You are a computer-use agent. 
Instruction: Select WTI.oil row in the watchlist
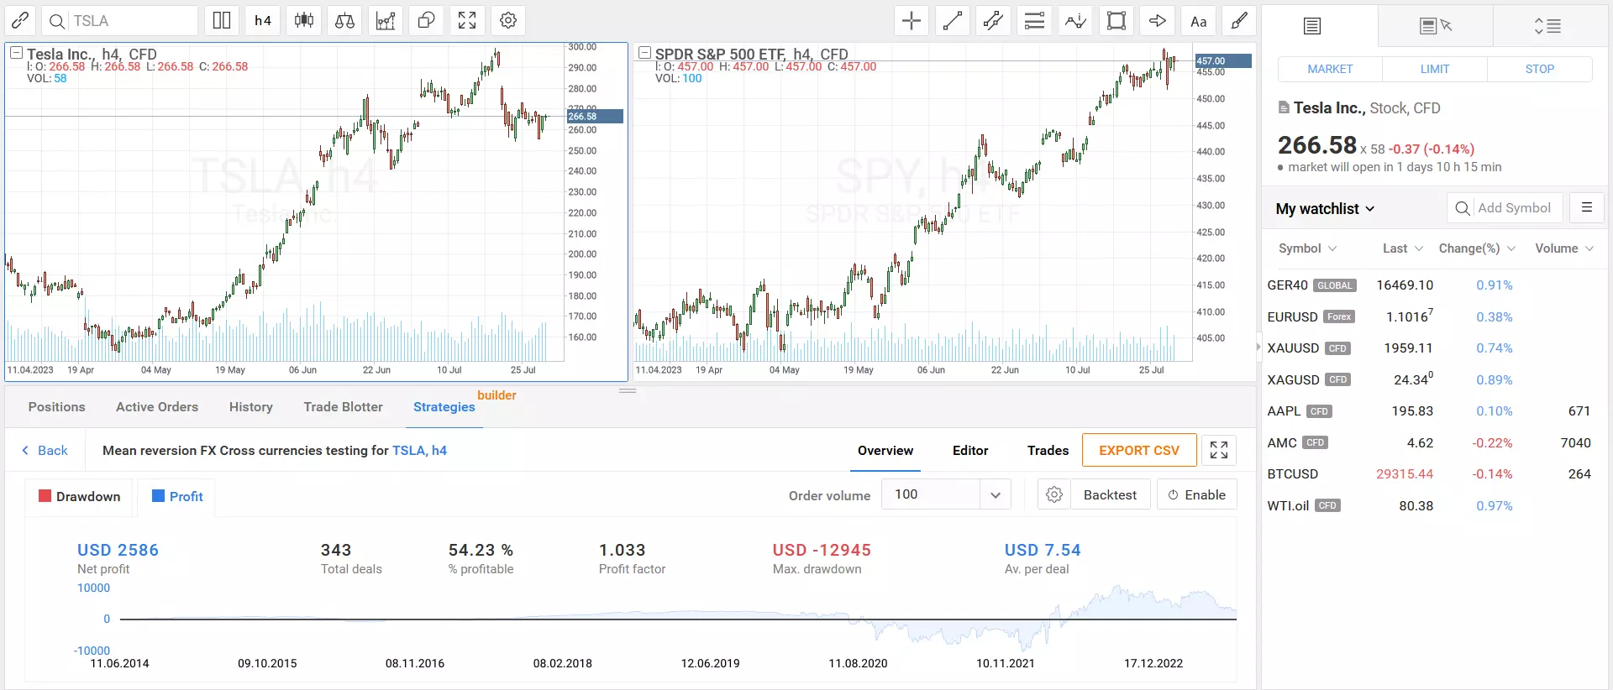(x=1433, y=505)
